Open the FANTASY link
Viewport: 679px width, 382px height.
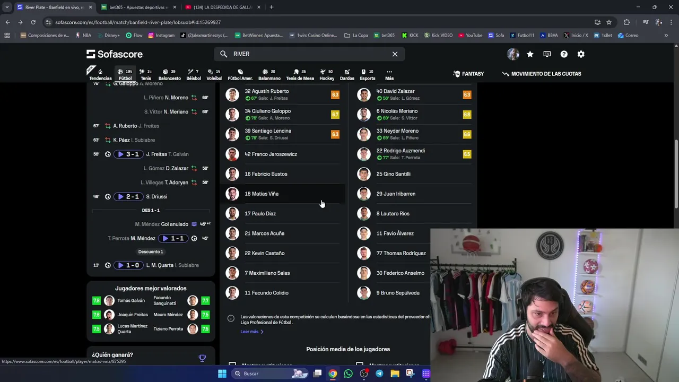(x=468, y=74)
